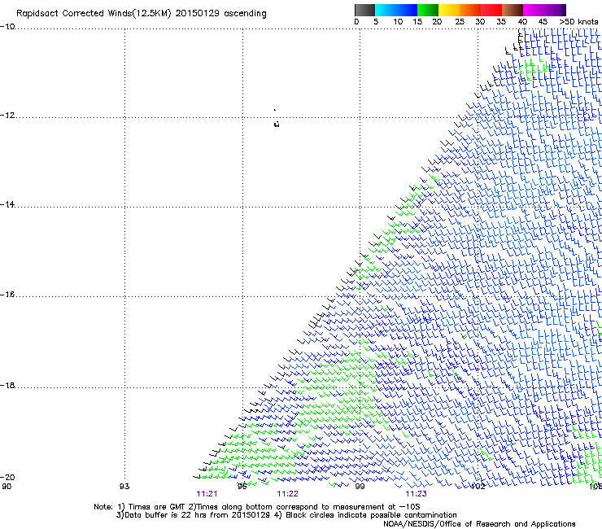Image resolution: width=602 pixels, height=529 pixels.
Task: Click the -10 latitude axis label
Action: coord(7,27)
